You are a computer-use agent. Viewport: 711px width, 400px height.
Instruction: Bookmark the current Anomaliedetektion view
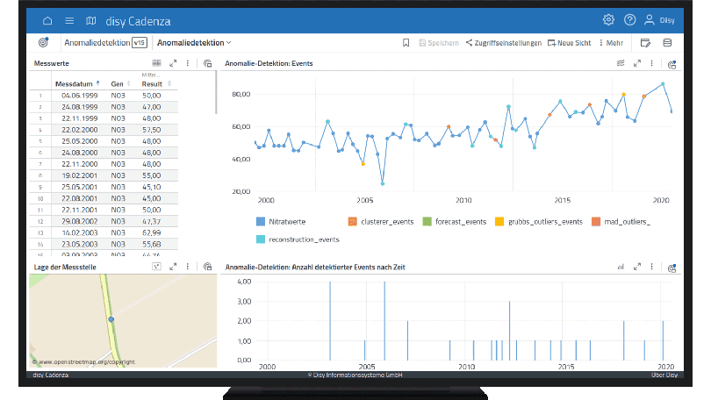click(406, 42)
